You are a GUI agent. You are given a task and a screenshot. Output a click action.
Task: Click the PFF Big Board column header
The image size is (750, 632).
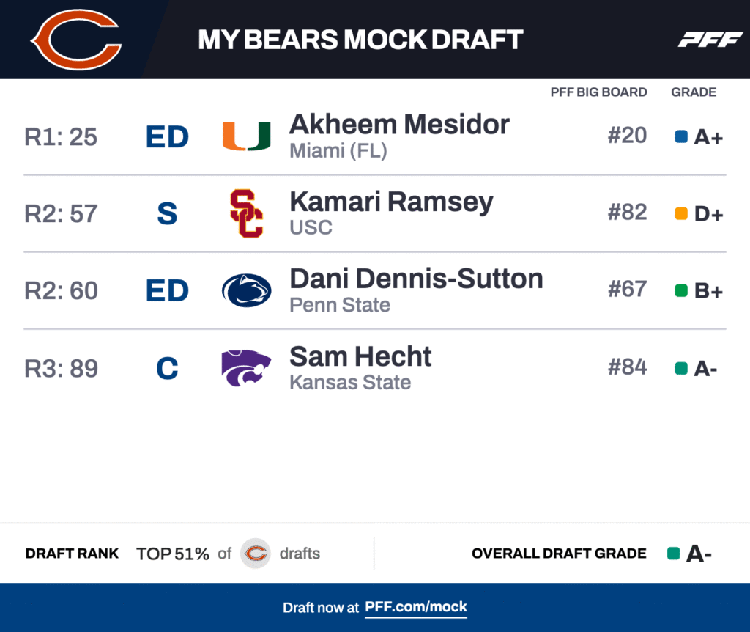click(598, 92)
